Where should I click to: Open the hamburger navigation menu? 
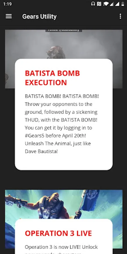pos(9,16)
